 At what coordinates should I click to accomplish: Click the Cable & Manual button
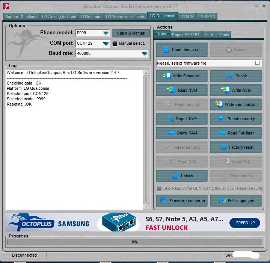131,33
